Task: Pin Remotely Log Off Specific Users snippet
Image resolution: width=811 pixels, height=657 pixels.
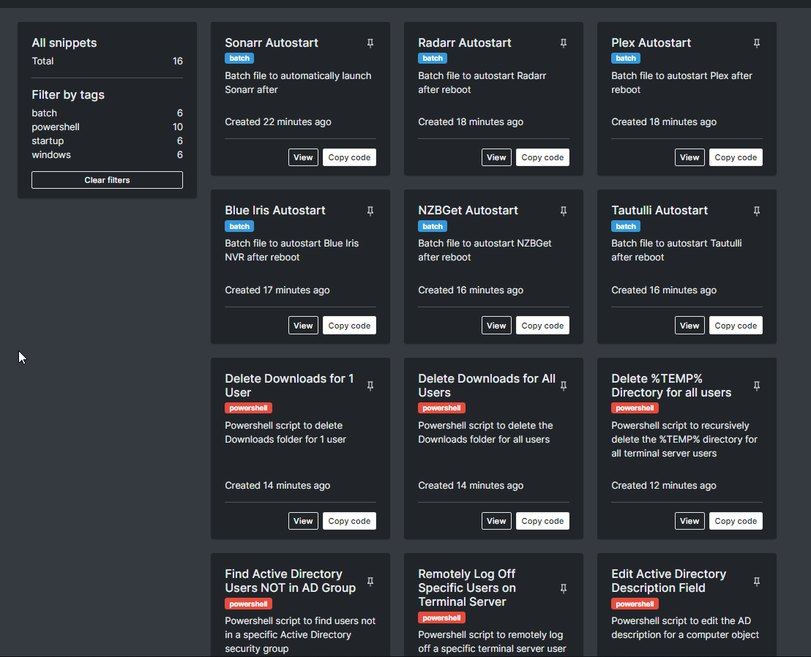Action: [x=564, y=588]
